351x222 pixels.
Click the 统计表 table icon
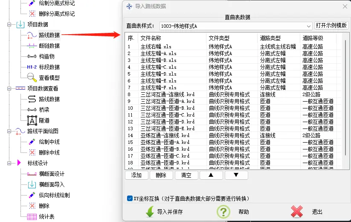point(32,216)
